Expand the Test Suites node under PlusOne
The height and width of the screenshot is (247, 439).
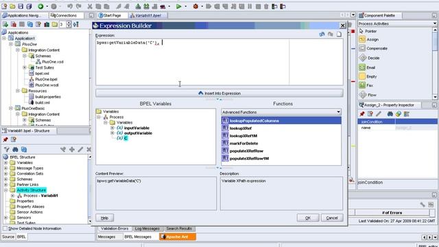click(x=25, y=67)
